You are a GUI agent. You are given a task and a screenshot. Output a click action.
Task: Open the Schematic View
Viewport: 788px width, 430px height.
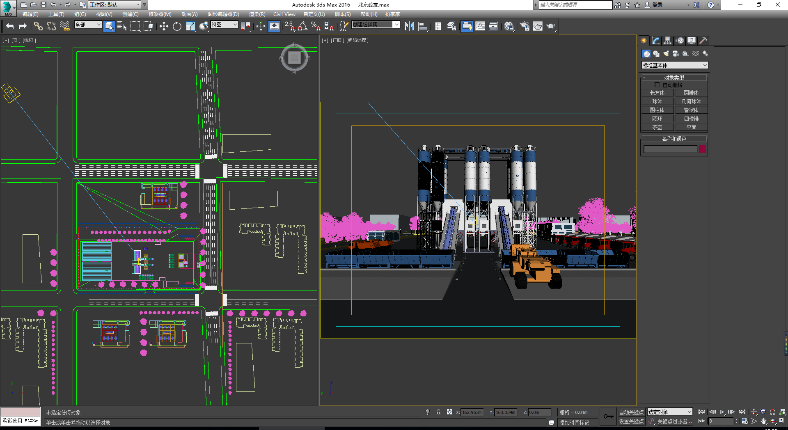tap(493, 26)
